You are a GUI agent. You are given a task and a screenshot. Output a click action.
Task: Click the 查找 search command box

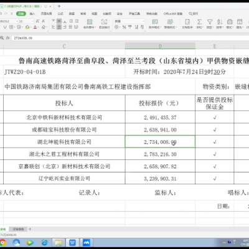194,14
